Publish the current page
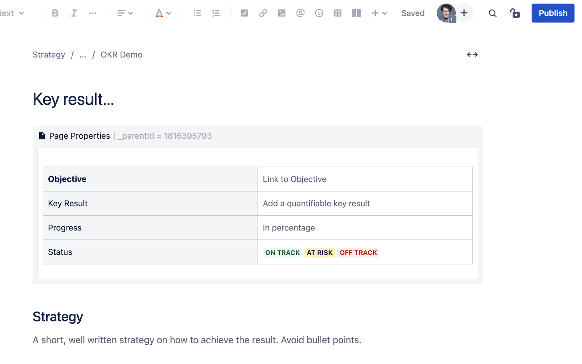Viewport: 582px width, 364px height. [x=553, y=13]
